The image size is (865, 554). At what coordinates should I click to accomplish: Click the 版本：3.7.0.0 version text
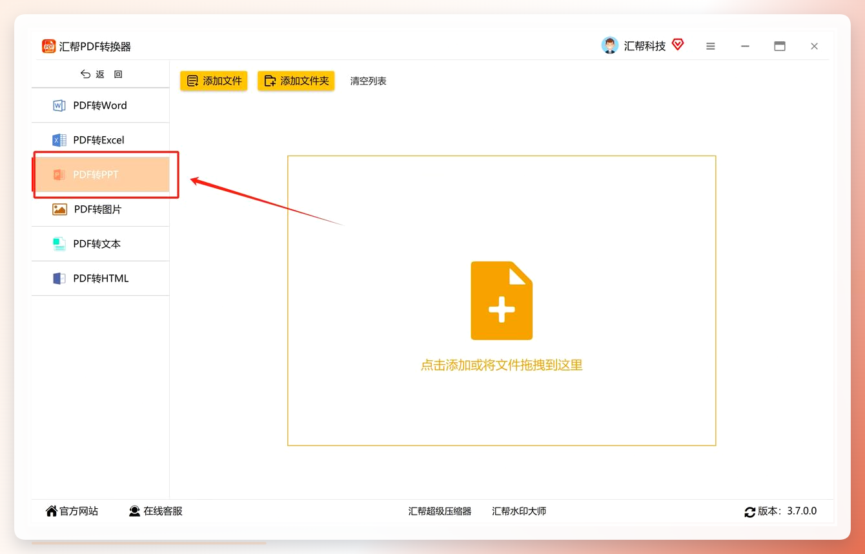[x=788, y=511]
